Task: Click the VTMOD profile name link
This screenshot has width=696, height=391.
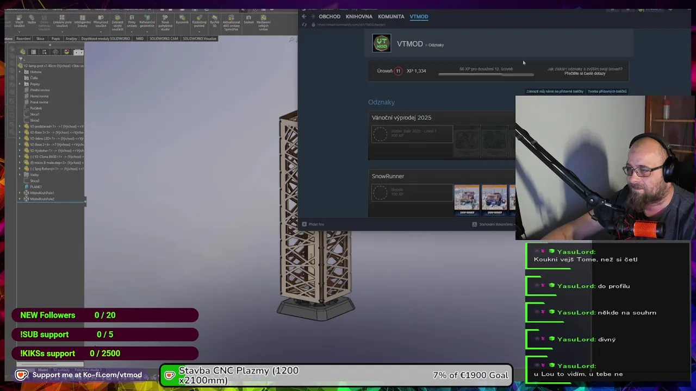Action: (x=410, y=44)
